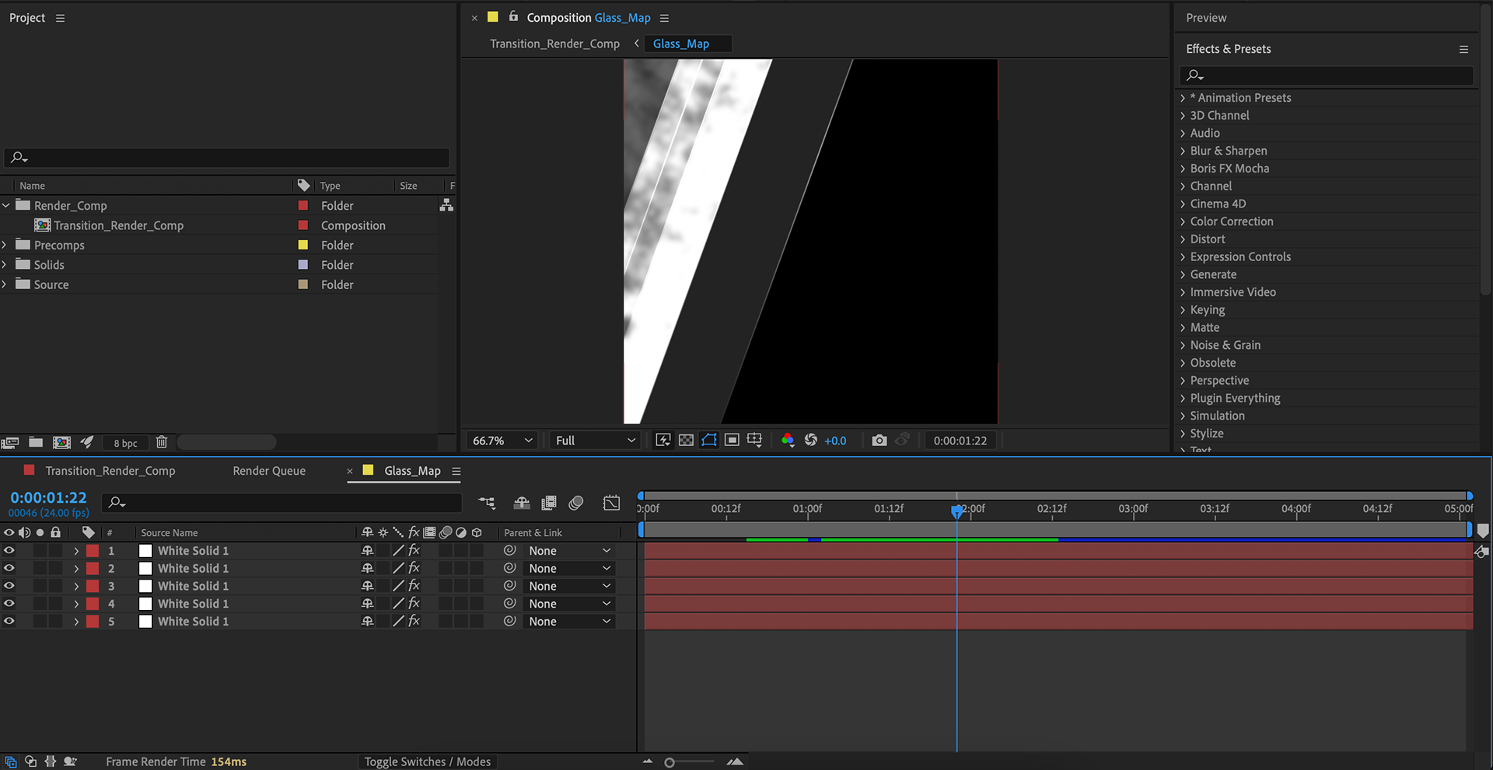This screenshot has height=770, width=1493.
Task: Click parent pick whip for layer 3
Action: pos(510,586)
